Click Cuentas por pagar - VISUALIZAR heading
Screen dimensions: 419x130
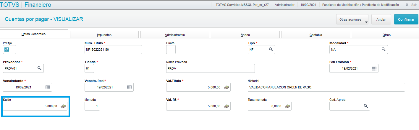point(44,19)
